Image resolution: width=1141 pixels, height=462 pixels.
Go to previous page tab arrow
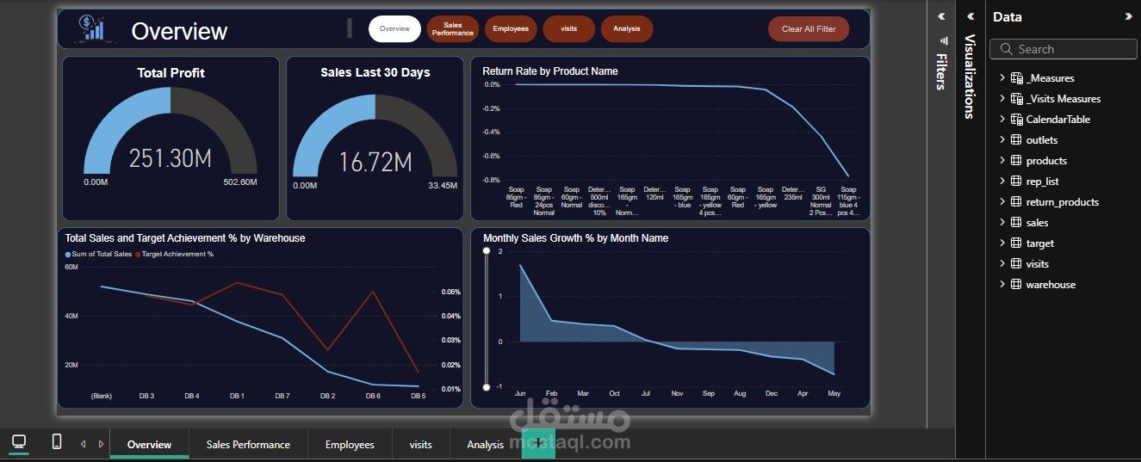pos(84,444)
